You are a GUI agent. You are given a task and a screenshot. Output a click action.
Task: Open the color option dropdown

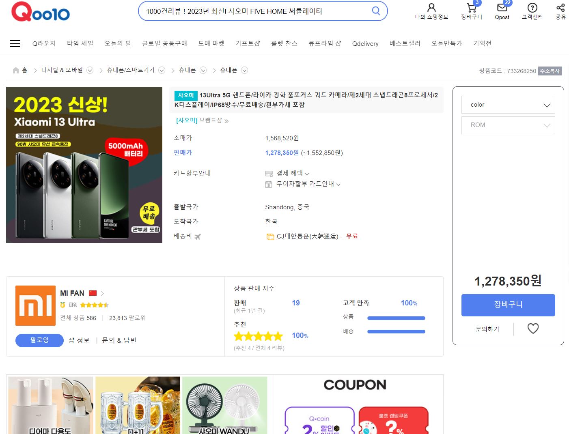508,105
